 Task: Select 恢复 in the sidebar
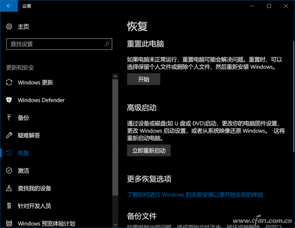coord(24,153)
